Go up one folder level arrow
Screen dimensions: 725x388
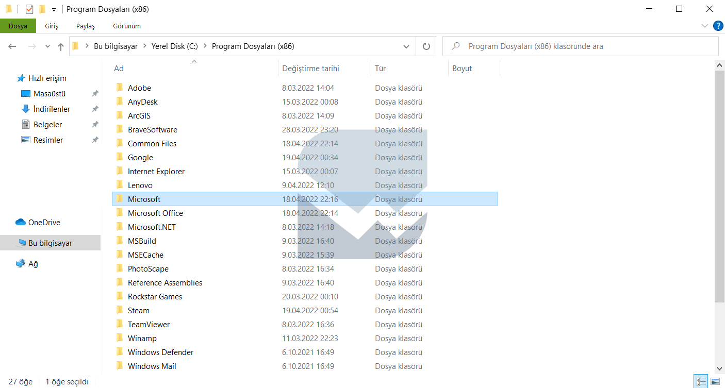coord(61,46)
